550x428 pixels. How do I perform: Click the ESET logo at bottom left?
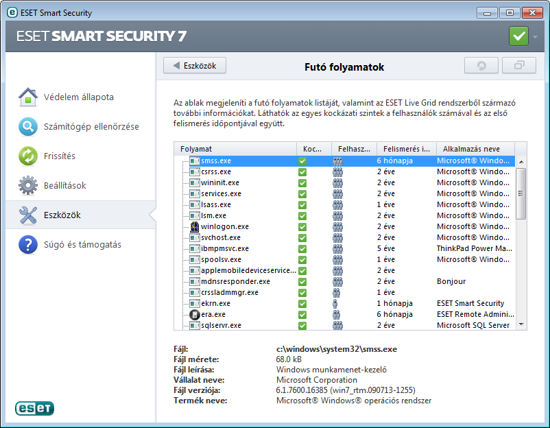[x=34, y=408]
